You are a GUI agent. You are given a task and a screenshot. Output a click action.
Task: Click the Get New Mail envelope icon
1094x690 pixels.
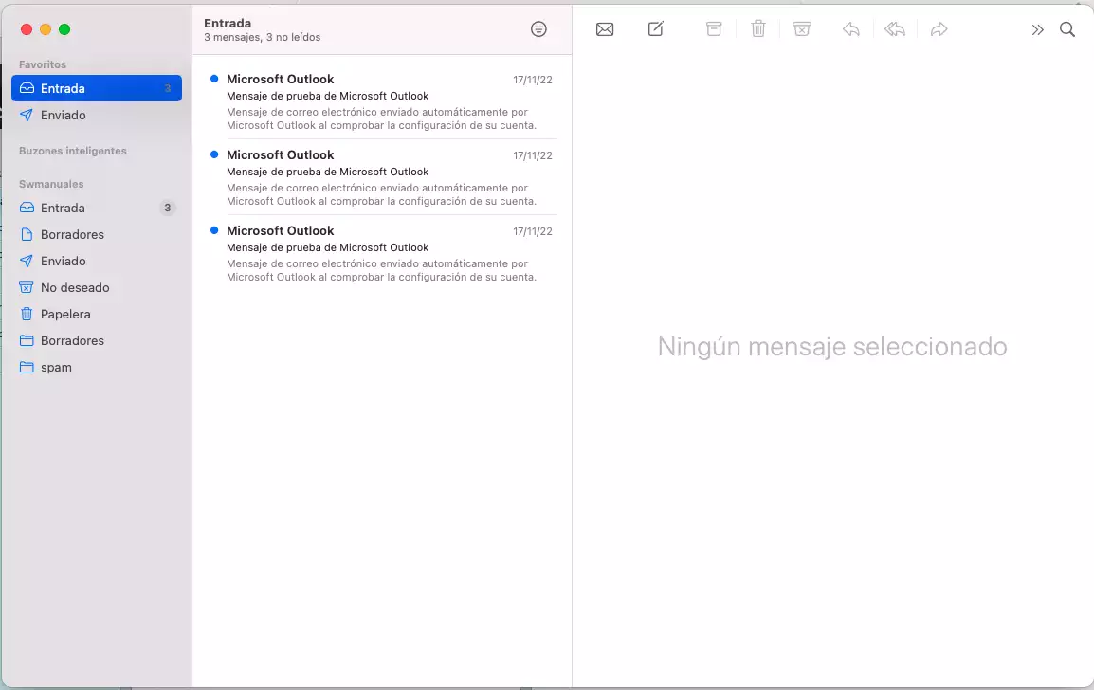click(x=605, y=29)
